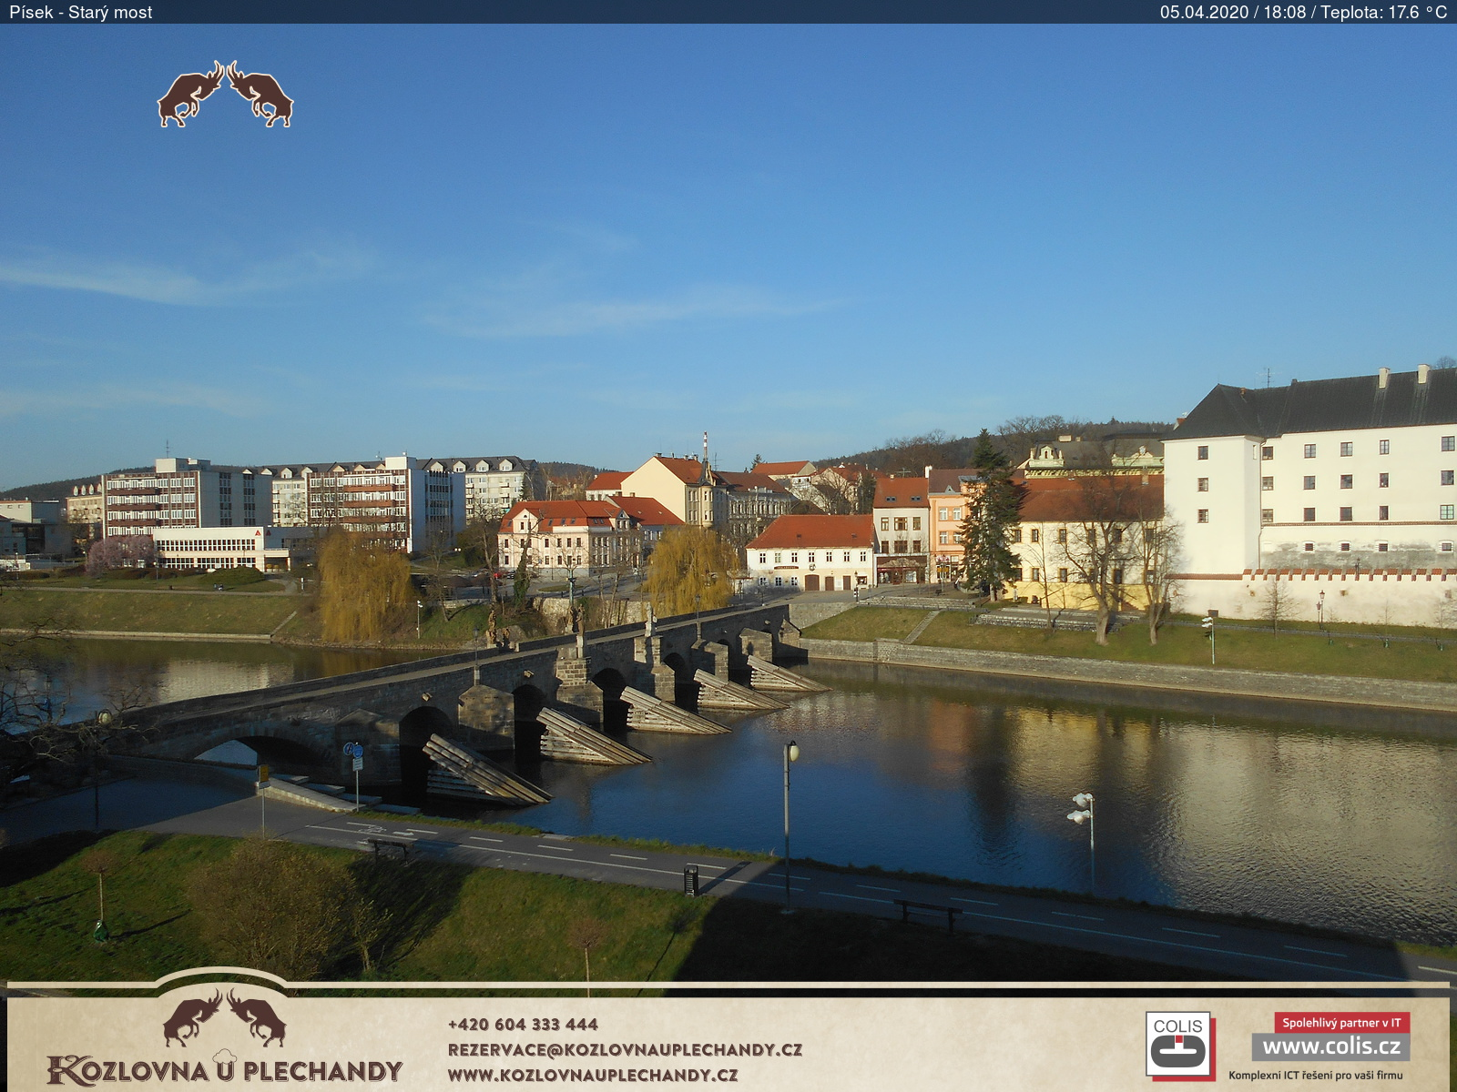This screenshot has width=1457, height=1092.
Task: Click the date and temperature header text
Action: pyautogui.click(x=1303, y=12)
